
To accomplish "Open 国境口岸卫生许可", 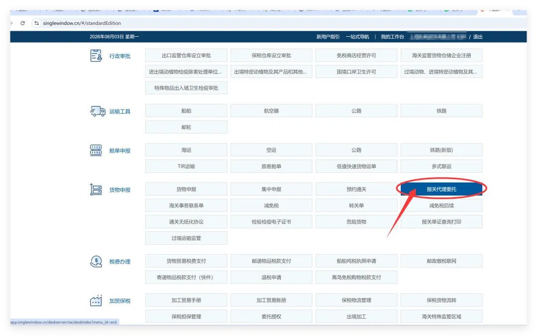I will click(356, 72).
